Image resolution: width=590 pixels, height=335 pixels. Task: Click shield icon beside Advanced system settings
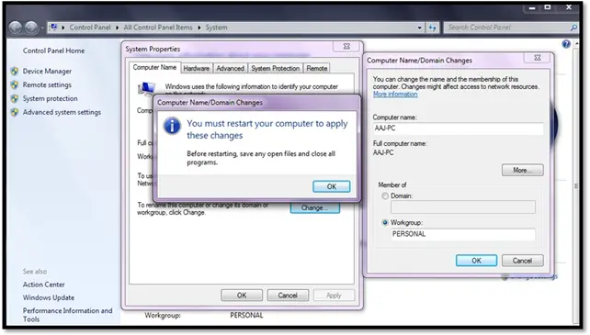15,112
